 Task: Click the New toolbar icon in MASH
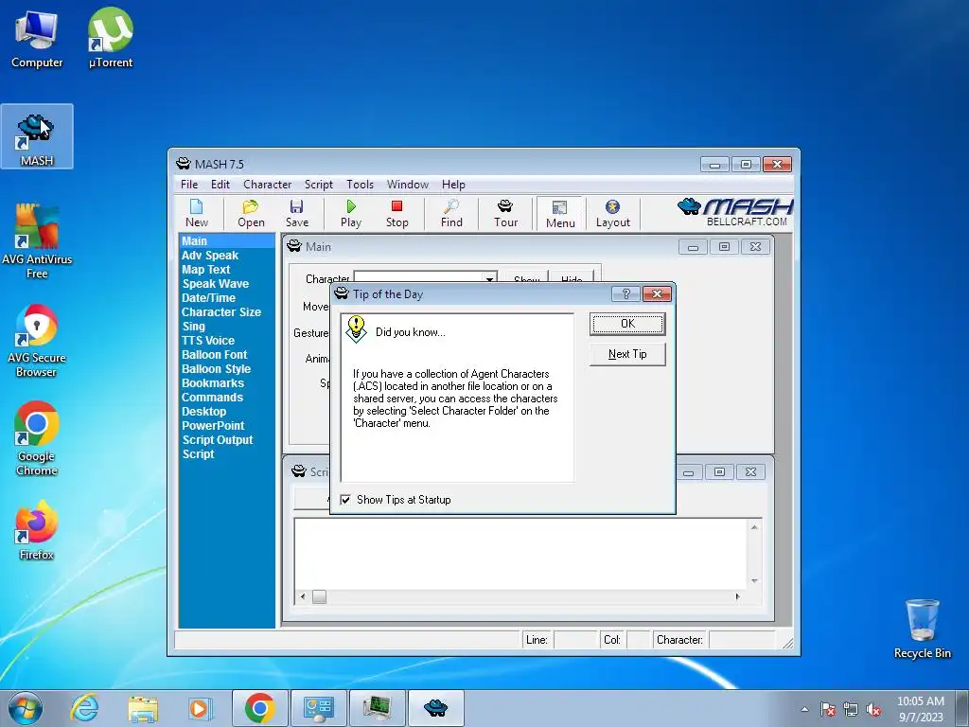click(197, 213)
